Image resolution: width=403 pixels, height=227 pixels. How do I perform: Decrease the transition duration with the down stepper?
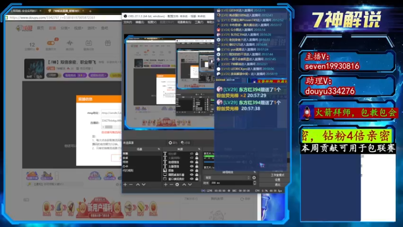pos(254,184)
